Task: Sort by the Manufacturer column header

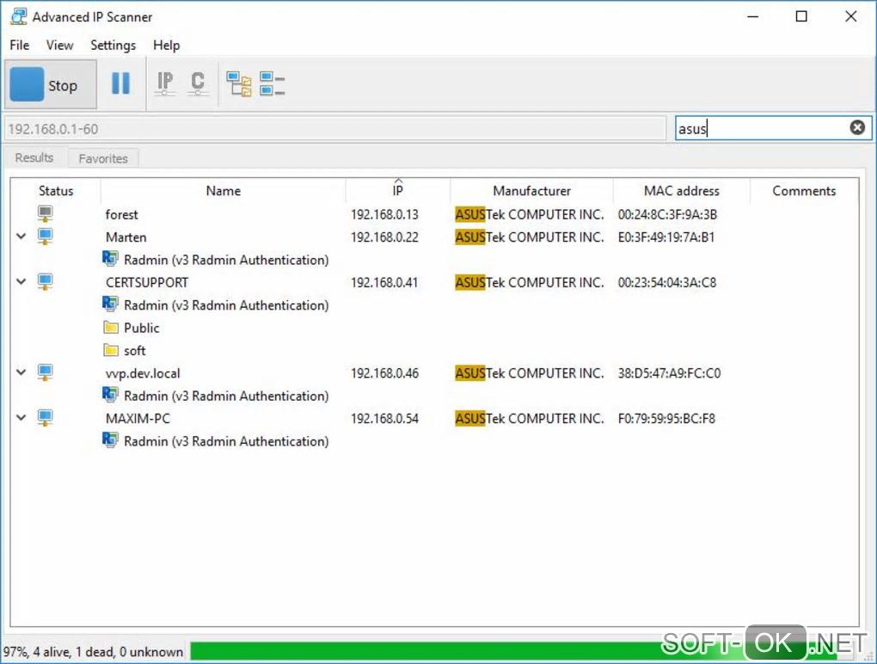Action: tap(531, 191)
